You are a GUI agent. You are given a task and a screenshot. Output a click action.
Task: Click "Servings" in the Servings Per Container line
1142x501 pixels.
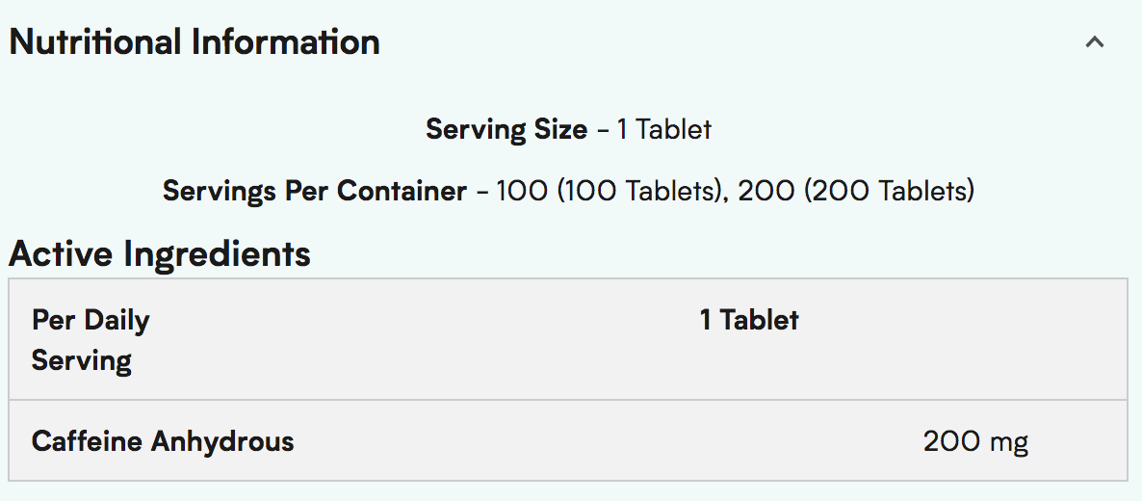219,191
